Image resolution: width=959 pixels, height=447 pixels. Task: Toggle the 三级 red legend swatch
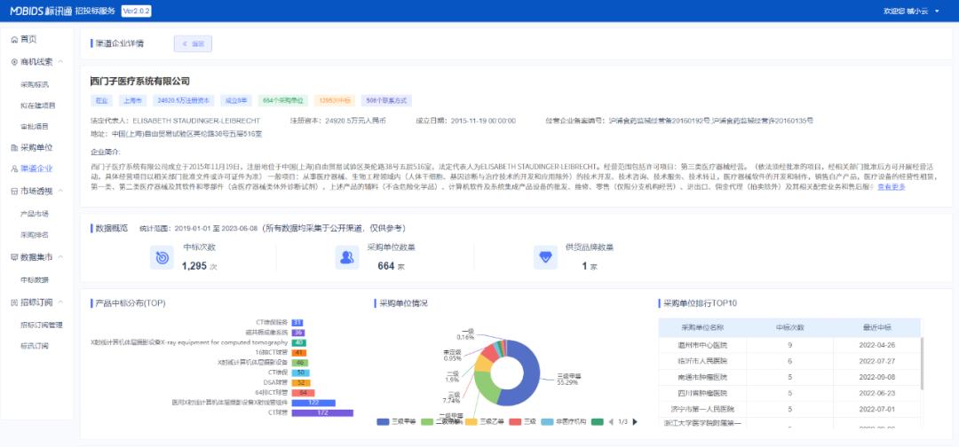(x=516, y=422)
